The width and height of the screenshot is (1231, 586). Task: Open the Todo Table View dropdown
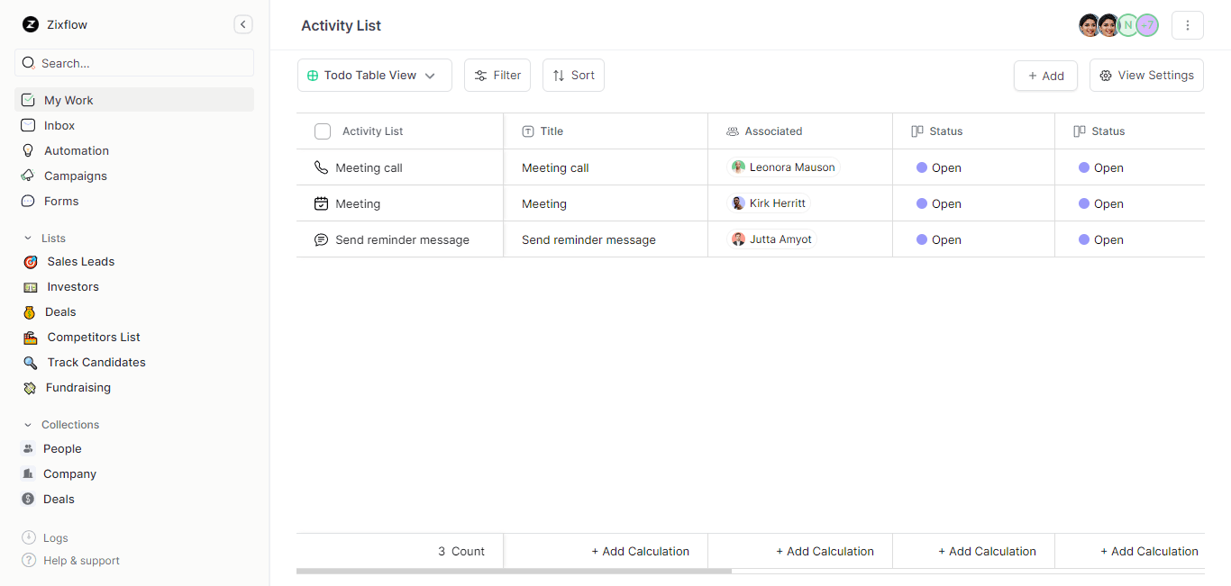(x=374, y=75)
